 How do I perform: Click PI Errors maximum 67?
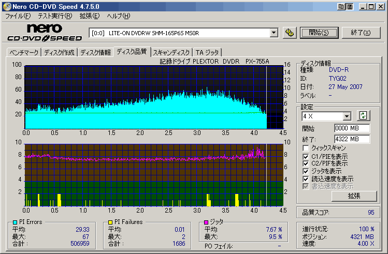coord(86,237)
